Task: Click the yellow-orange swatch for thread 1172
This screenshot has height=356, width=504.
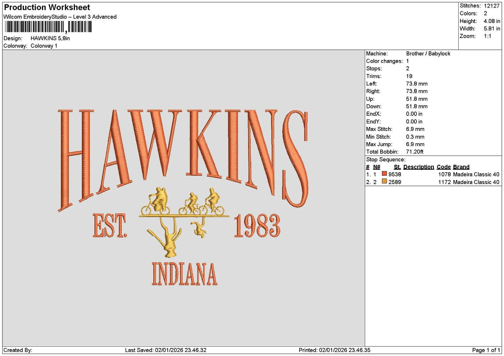Action: pyautogui.click(x=384, y=181)
